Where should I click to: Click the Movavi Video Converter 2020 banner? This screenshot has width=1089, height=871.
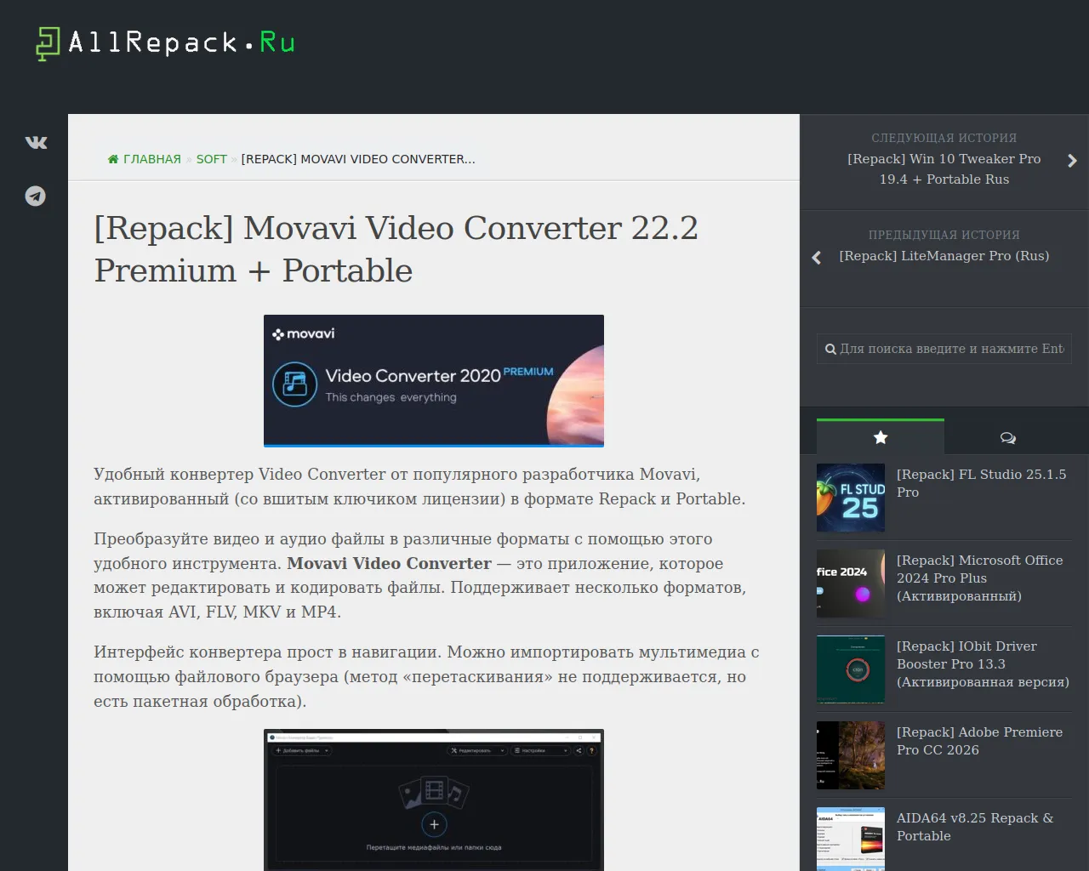[x=434, y=381]
